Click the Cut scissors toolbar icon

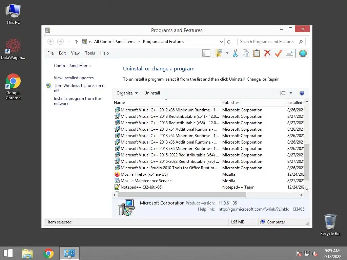pyautogui.click(x=235, y=53)
